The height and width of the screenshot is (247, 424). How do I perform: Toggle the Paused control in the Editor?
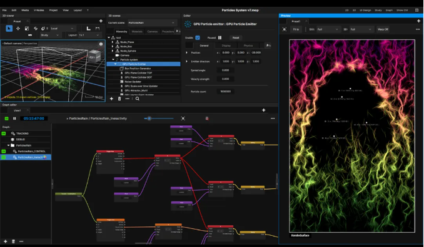[x=220, y=38]
